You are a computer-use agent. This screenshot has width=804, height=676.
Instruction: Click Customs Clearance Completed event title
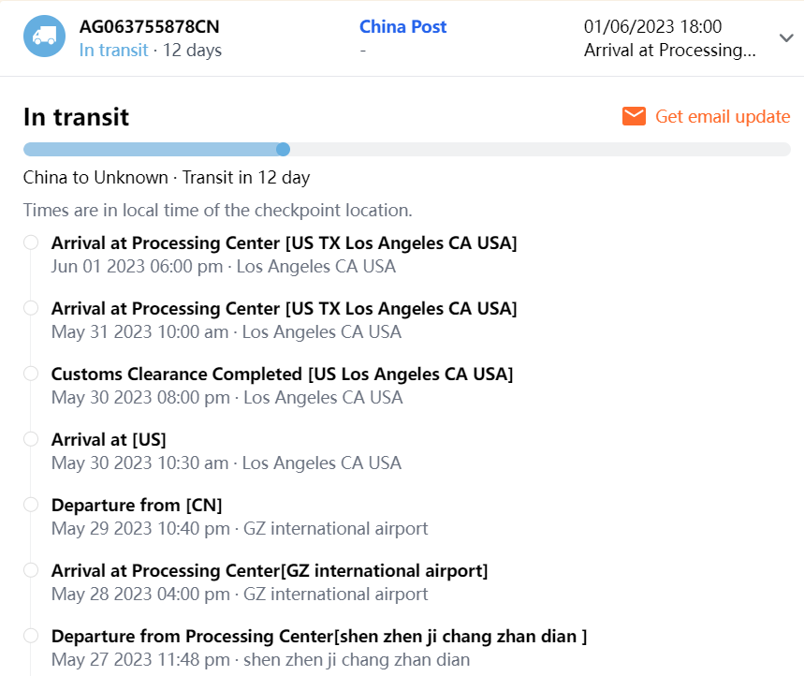pyautogui.click(x=282, y=374)
